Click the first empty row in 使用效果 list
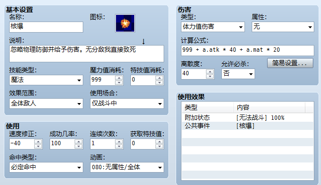The height and width of the screenshot is (185, 321). coord(247,134)
